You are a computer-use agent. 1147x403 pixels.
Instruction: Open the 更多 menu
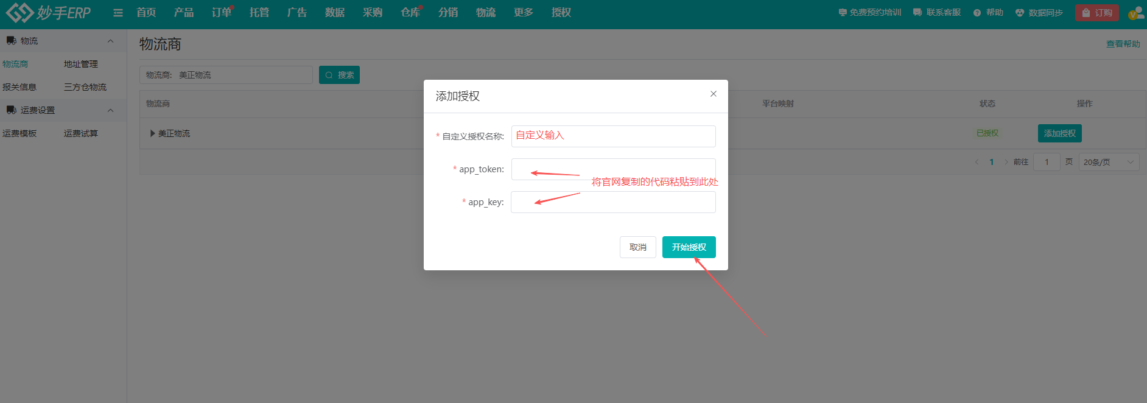click(x=524, y=12)
